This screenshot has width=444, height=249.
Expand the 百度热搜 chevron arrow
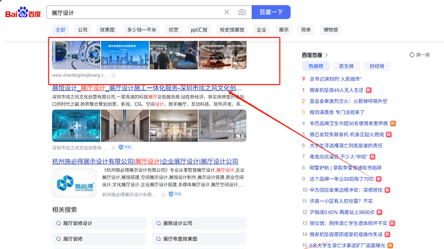(x=326, y=55)
